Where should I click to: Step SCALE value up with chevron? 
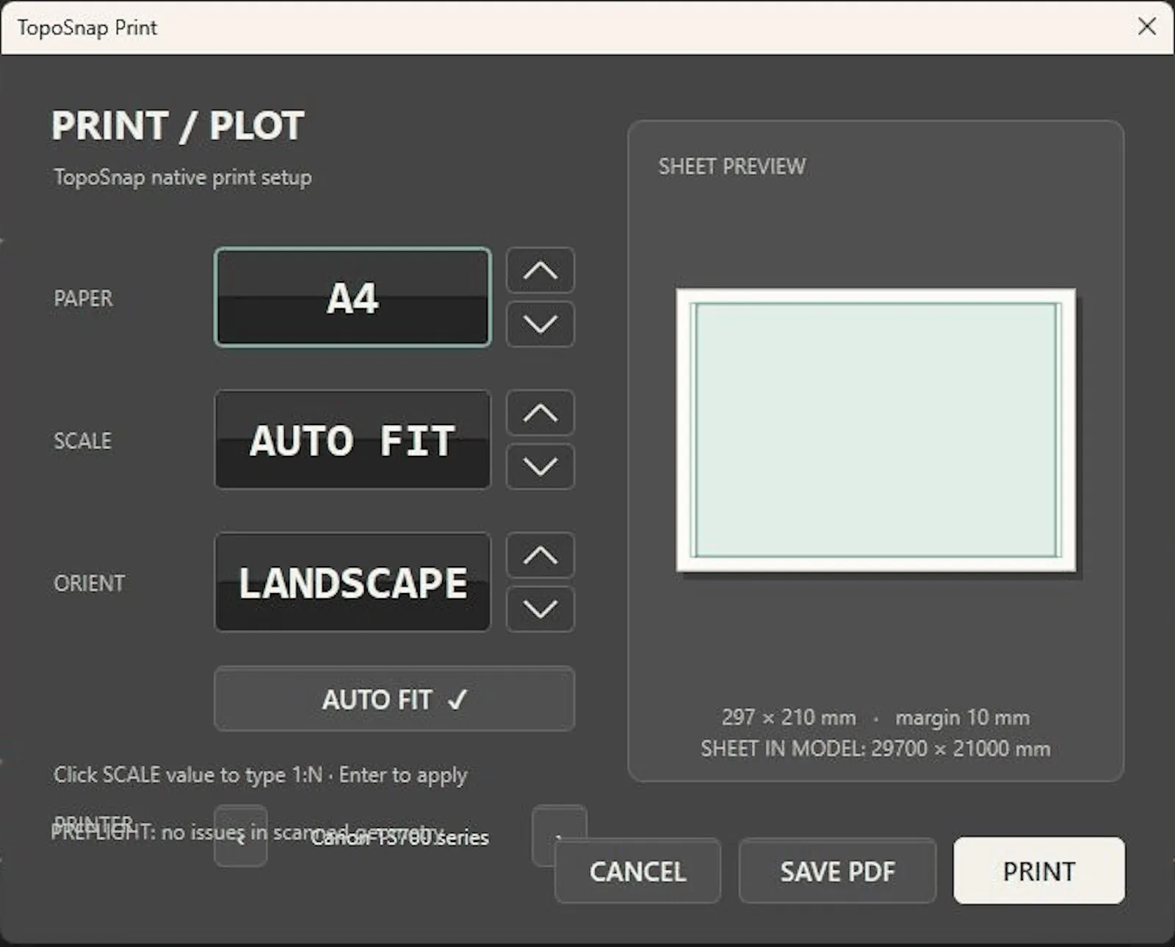click(x=540, y=413)
